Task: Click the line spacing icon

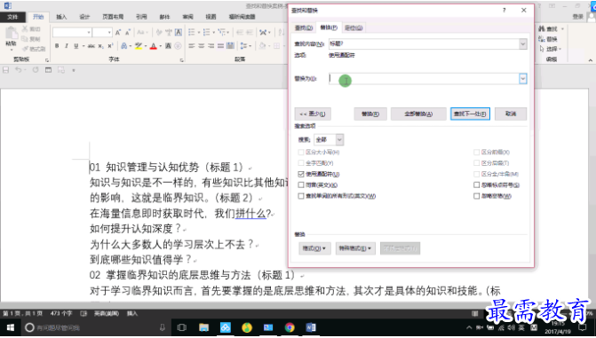Action: [x=243, y=46]
